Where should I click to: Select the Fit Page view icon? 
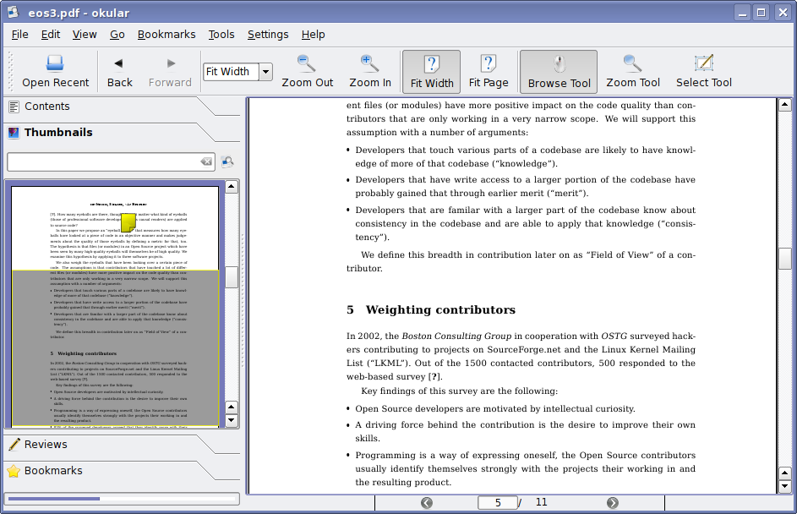point(488,63)
